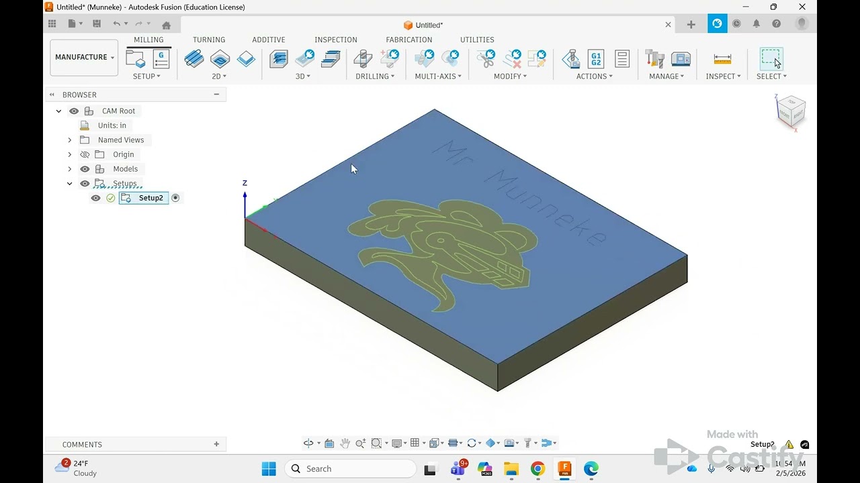Open the ACTIONS dropdown menu
The width and height of the screenshot is (860, 483).
pos(595,76)
